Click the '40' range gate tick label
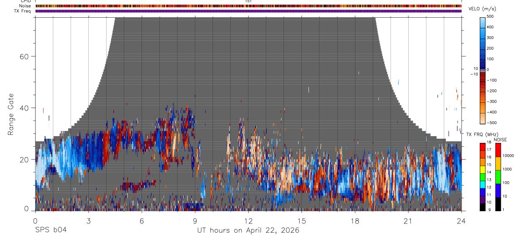Viewport: 519px width, 239px height. click(x=25, y=108)
